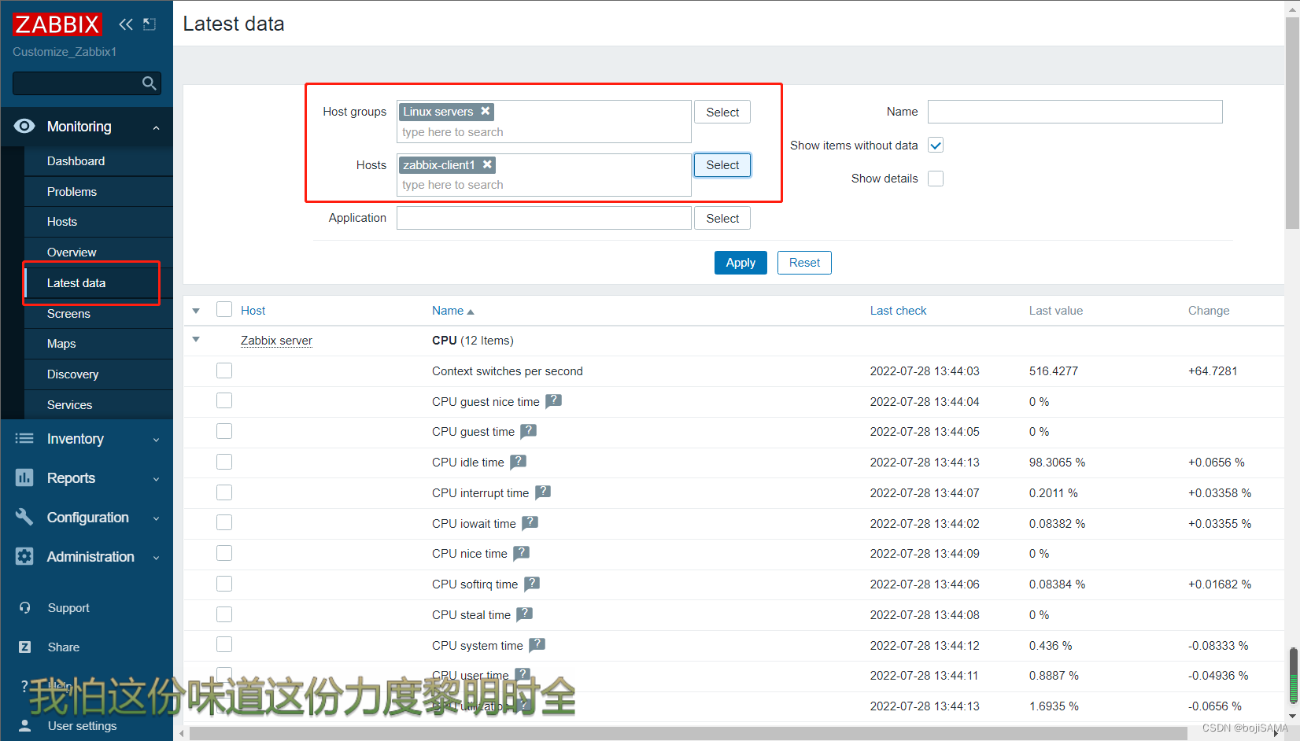Click the horizontal scrollbar at bottom

[x=688, y=734]
